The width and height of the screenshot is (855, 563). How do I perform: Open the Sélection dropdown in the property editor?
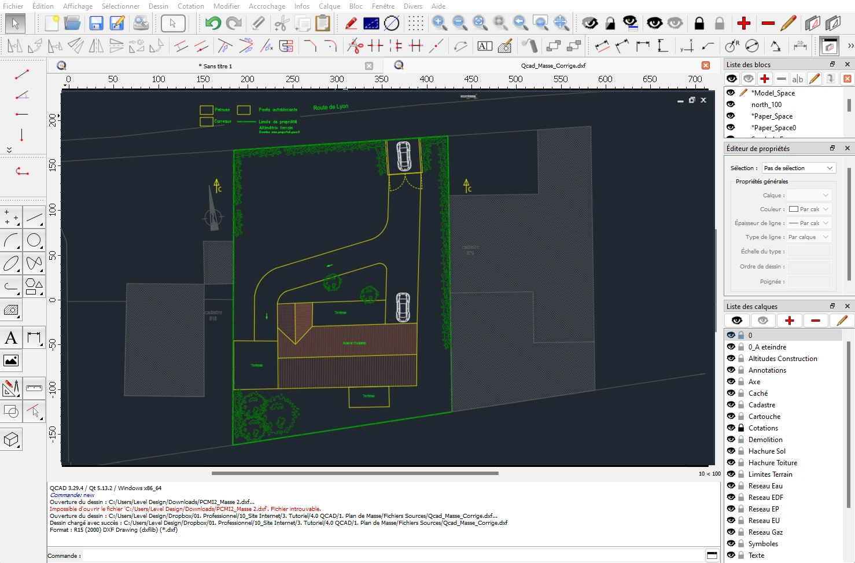pos(798,168)
